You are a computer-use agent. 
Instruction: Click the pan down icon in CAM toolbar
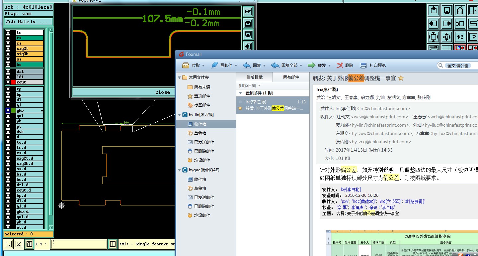click(x=447, y=10)
